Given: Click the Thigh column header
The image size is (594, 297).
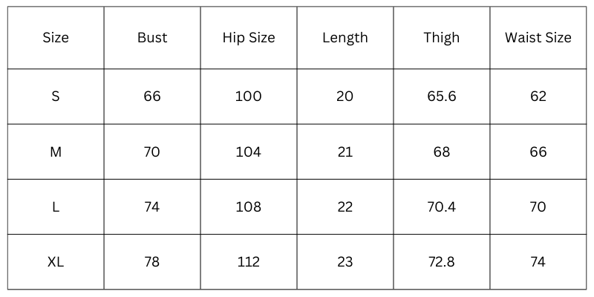Looking at the screenshot, I should point(441,38).
